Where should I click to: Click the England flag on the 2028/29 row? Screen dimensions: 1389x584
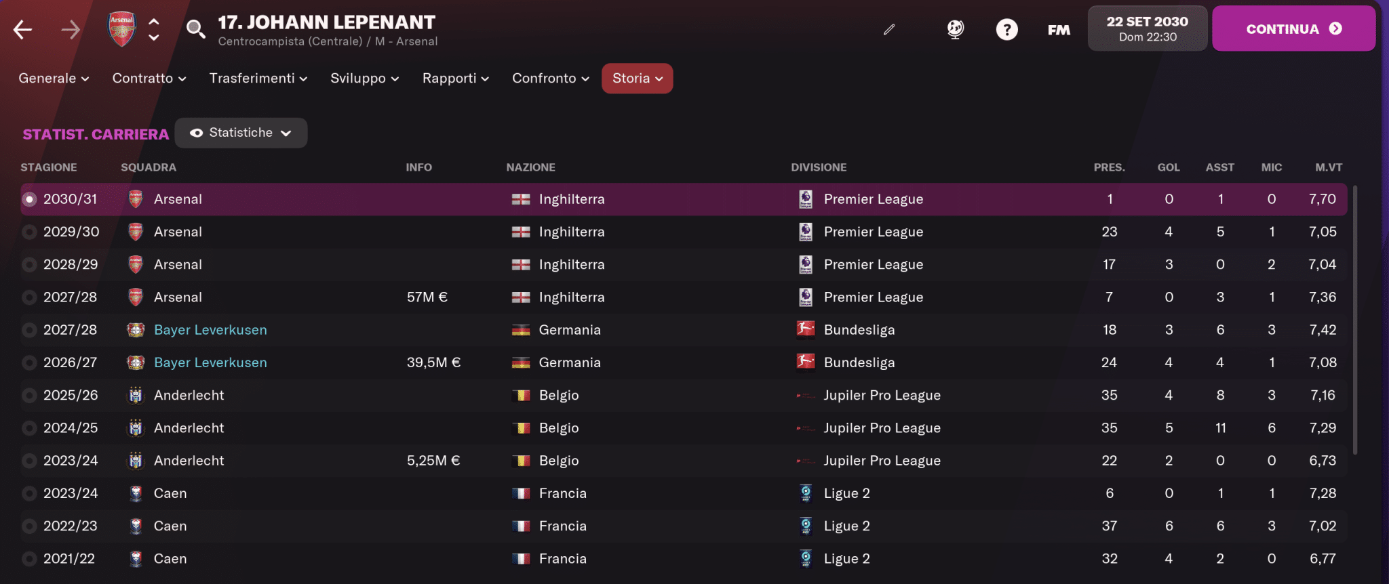[520, 264]
